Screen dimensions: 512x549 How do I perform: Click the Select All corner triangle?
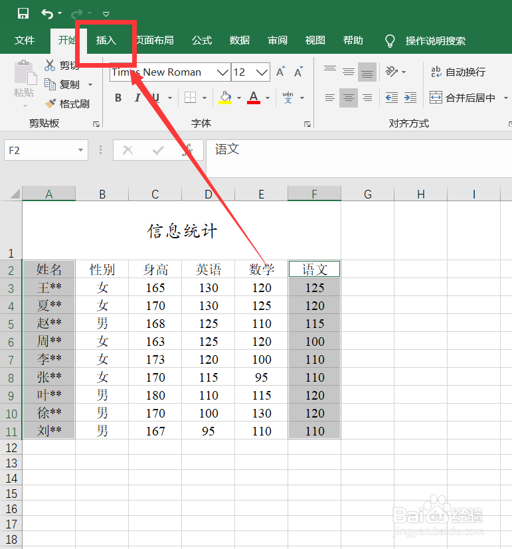15,194
